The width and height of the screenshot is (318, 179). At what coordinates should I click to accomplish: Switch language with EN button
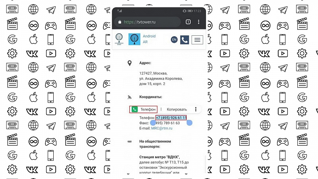click(x=174, y=39)
